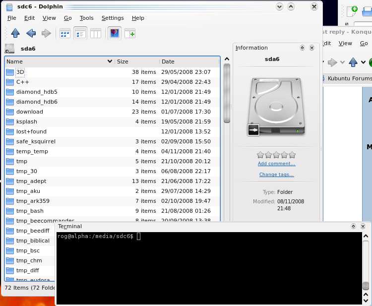Switch to Icons view mode
This screenshot has width=372, height=306.
click(65, 33)
